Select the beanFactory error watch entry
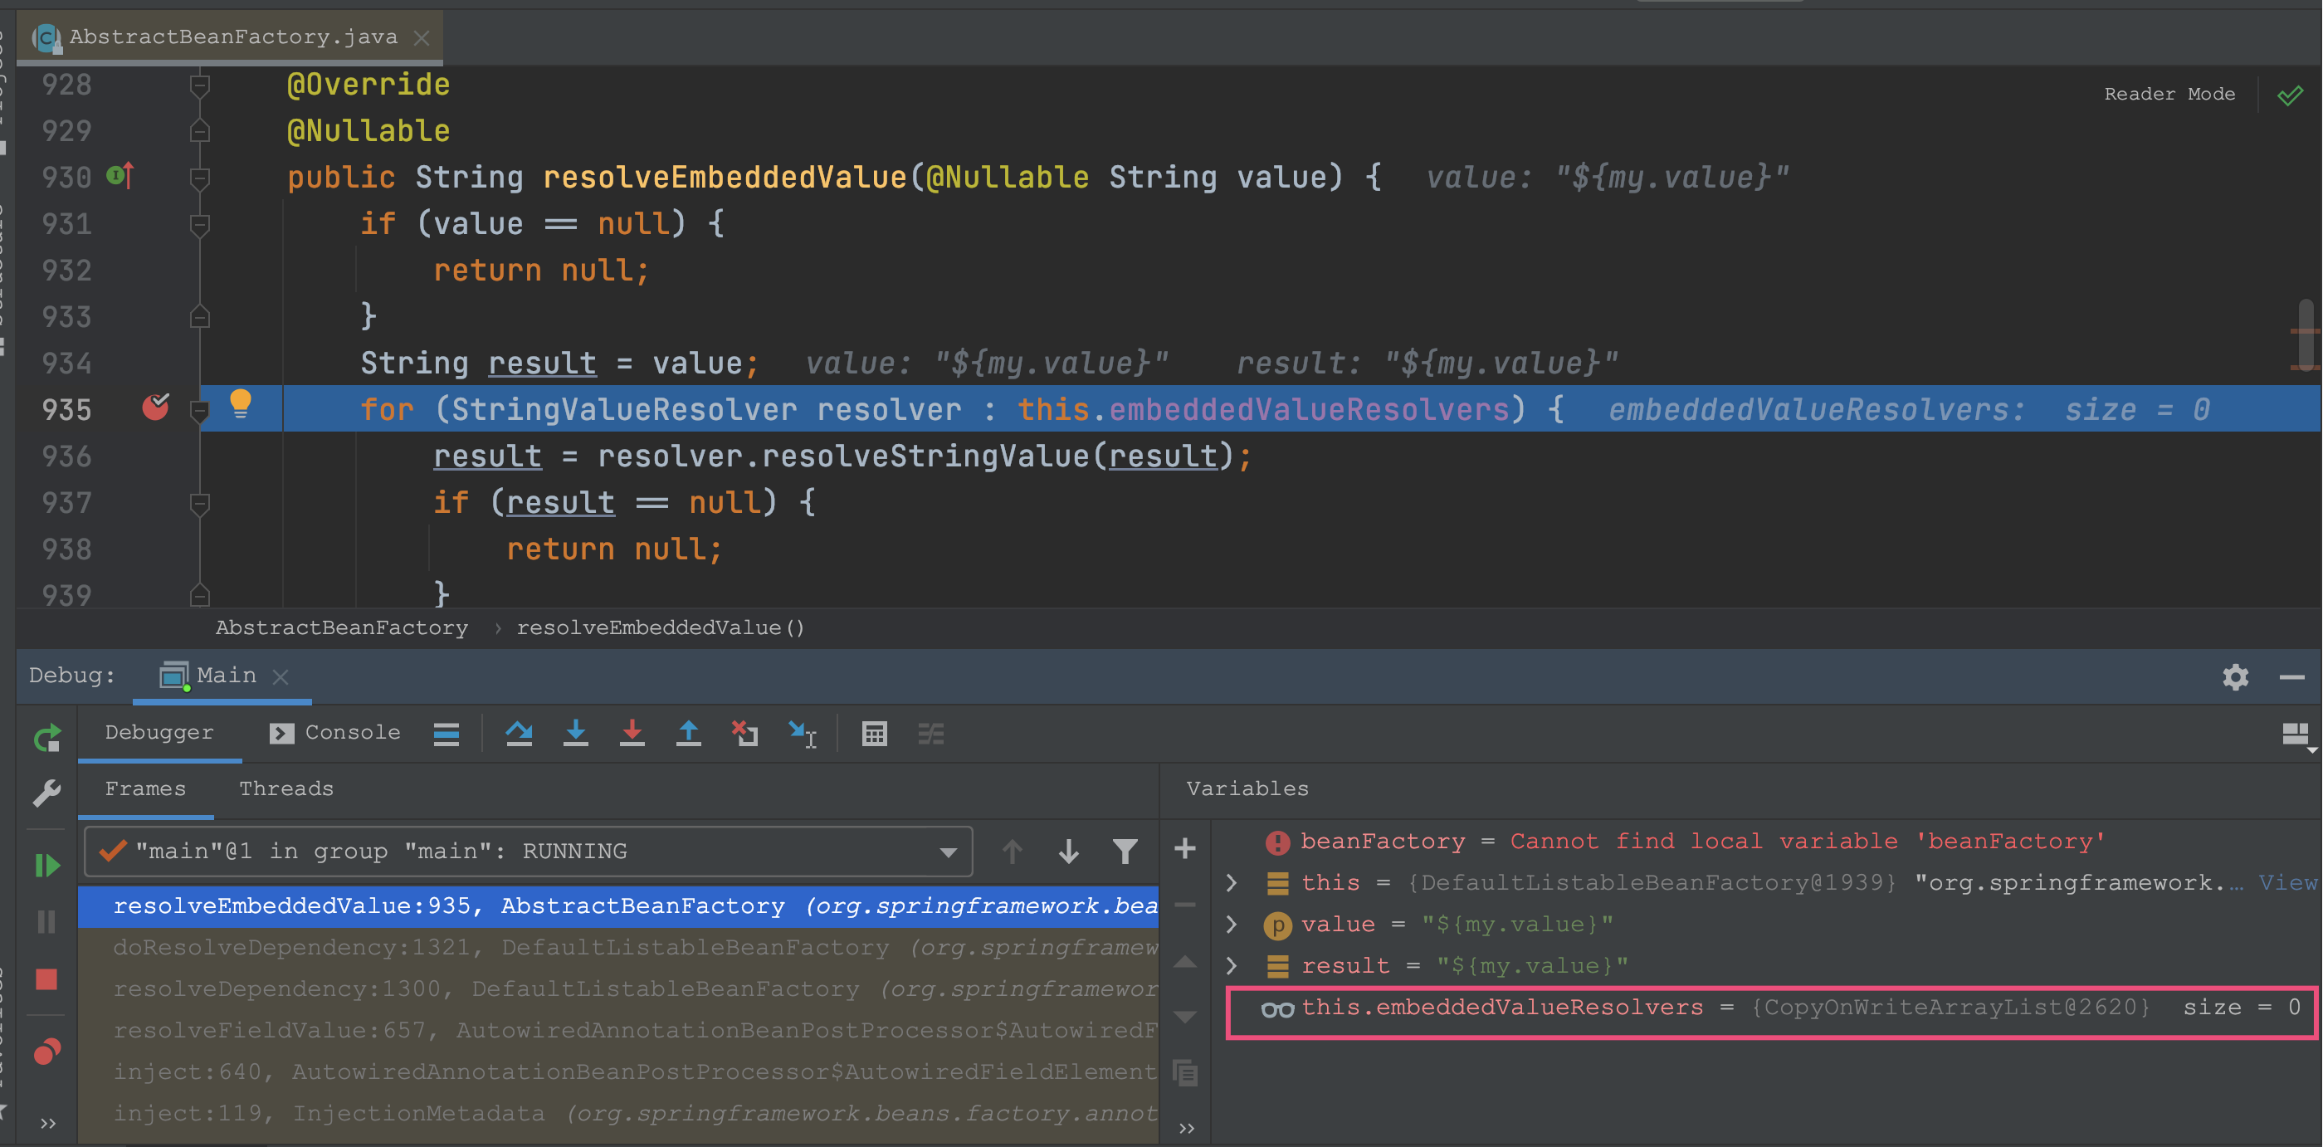Screen dimensions: 2323x1147 tap(1768, 842)
